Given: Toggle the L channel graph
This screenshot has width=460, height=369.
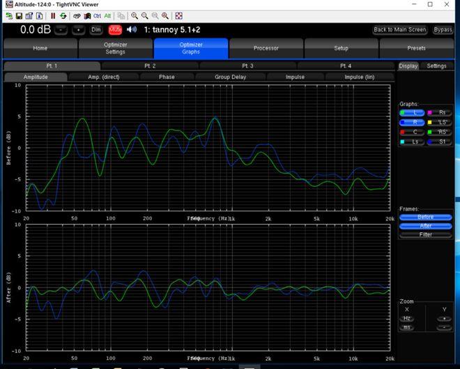Looking at the screenshot, I should click(411, 112).
